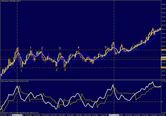Click the 27 Mar 2005 date label
The image size is (166, 116).
tap(79, 115)
